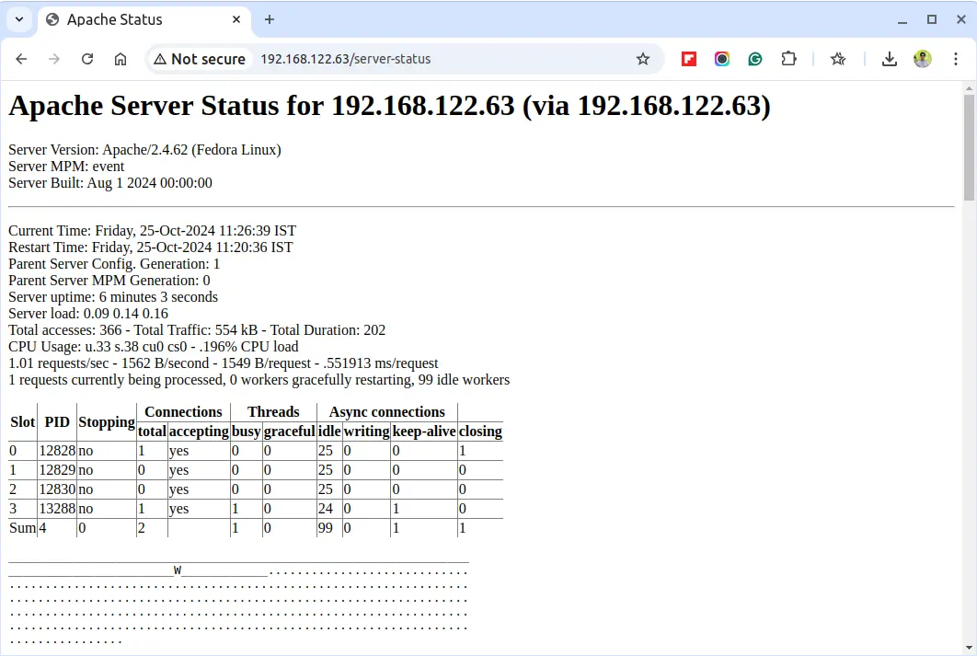The image size is (977, 656).
Task: Open the browser Extensions puzzle icon
Action: point(788,58)
